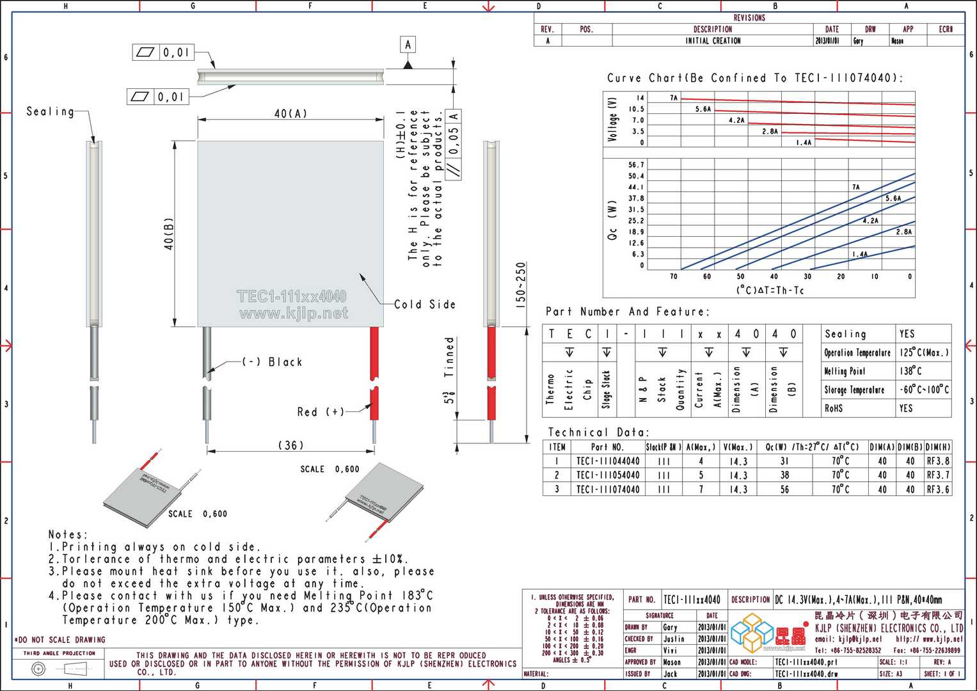This screenshot has width=977, height=691.
Task: Select the '-60°C~100°C' storage temperature value
Action: (x=925, y=390)
